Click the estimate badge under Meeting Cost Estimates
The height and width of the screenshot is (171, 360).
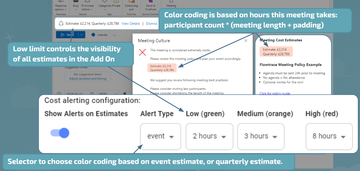point(276,52)
